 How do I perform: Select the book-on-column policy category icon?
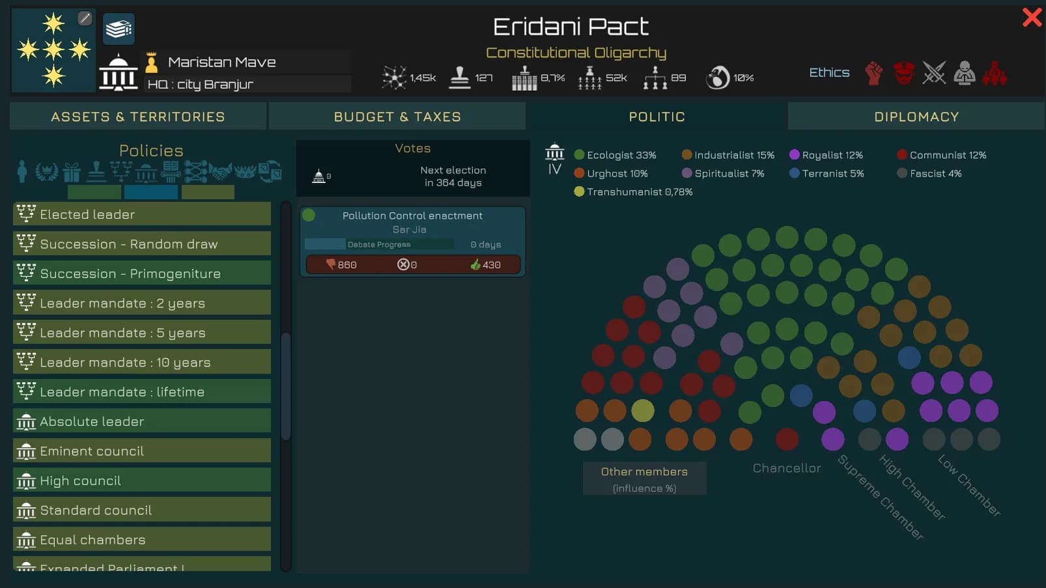pos(171,171)
